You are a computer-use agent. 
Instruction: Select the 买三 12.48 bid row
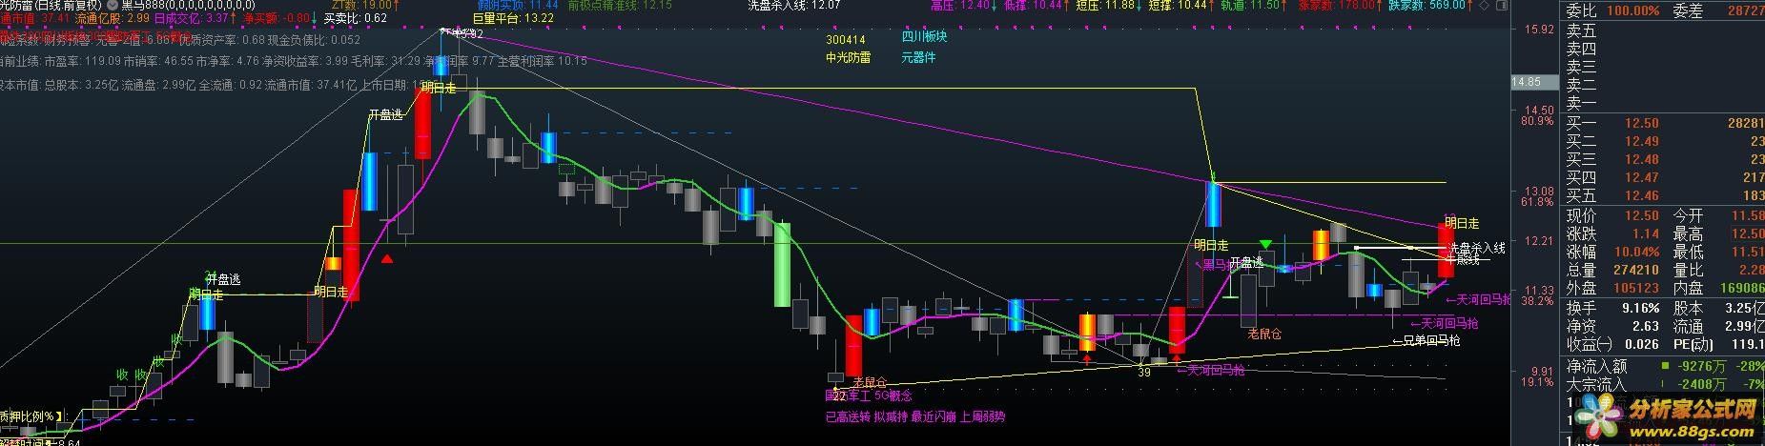point(1664,159)
